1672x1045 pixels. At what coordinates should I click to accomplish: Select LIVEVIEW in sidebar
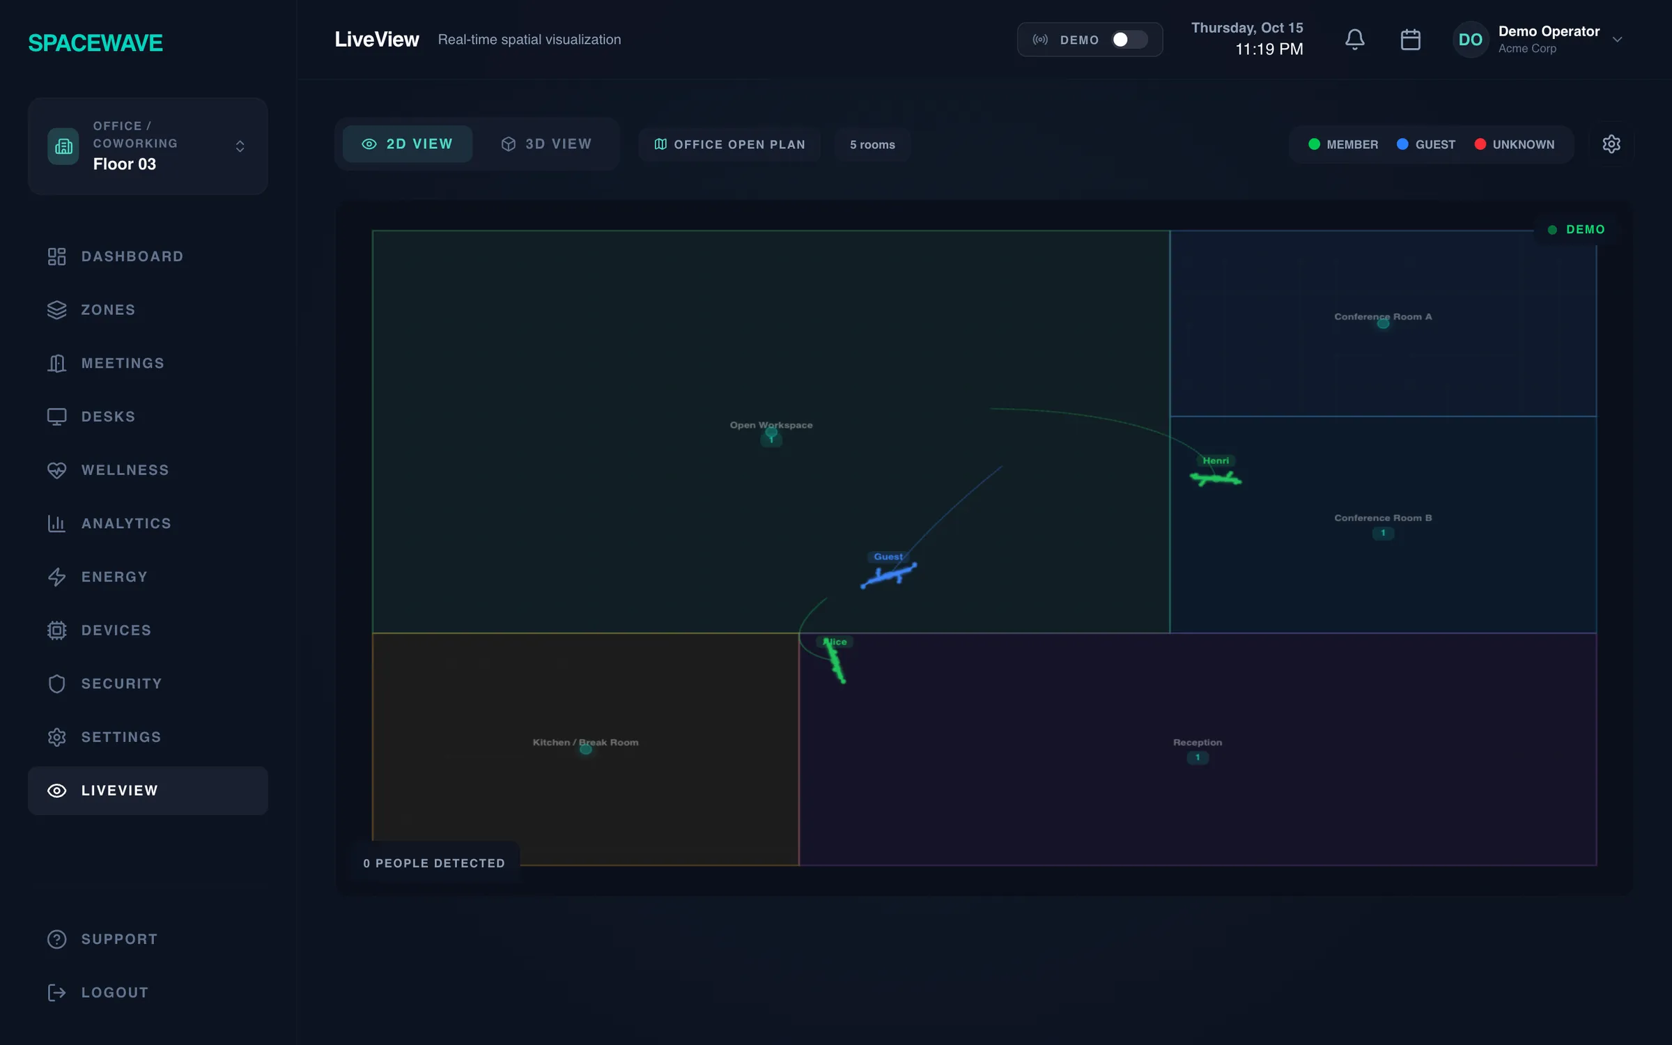pyautogui.click(x=148, y=791)
